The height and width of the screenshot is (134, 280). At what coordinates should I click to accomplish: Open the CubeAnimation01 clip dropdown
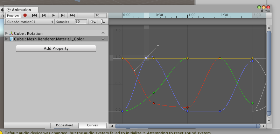click(x=30, y=22)
